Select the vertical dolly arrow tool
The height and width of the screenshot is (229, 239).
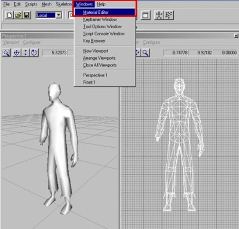click(26, 53)
